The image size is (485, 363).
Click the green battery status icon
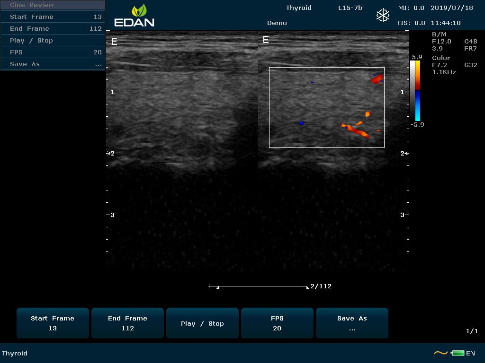(458, 353)
